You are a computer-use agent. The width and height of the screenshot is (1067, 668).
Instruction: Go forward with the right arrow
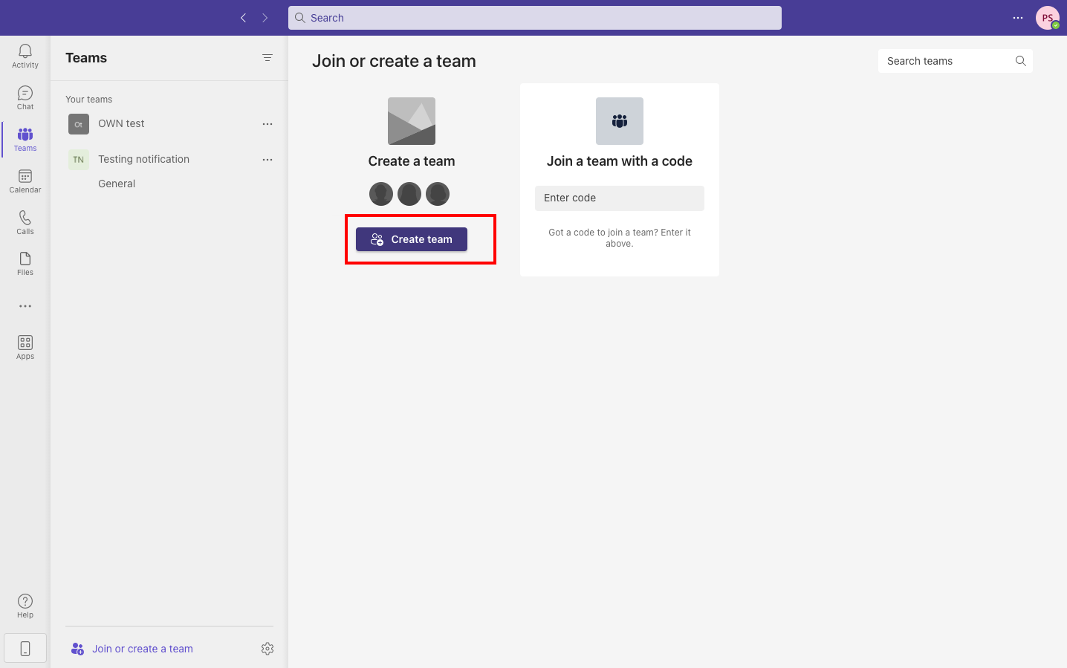[265, 18]
